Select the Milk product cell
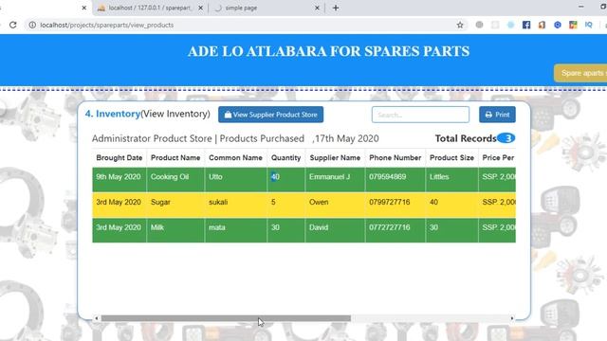 point(175,230)
